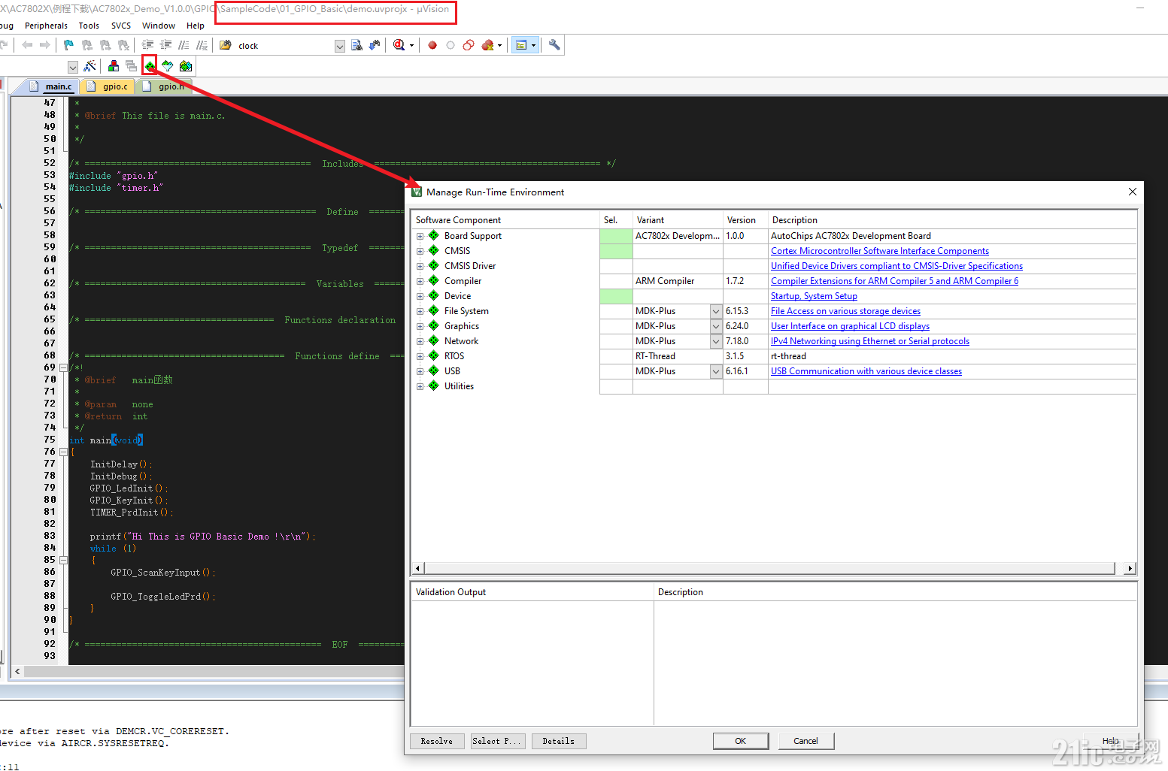This screenshot has height=771, width=1168.
Task: Open the USB variant dropdown
Action: click(716, 371)
